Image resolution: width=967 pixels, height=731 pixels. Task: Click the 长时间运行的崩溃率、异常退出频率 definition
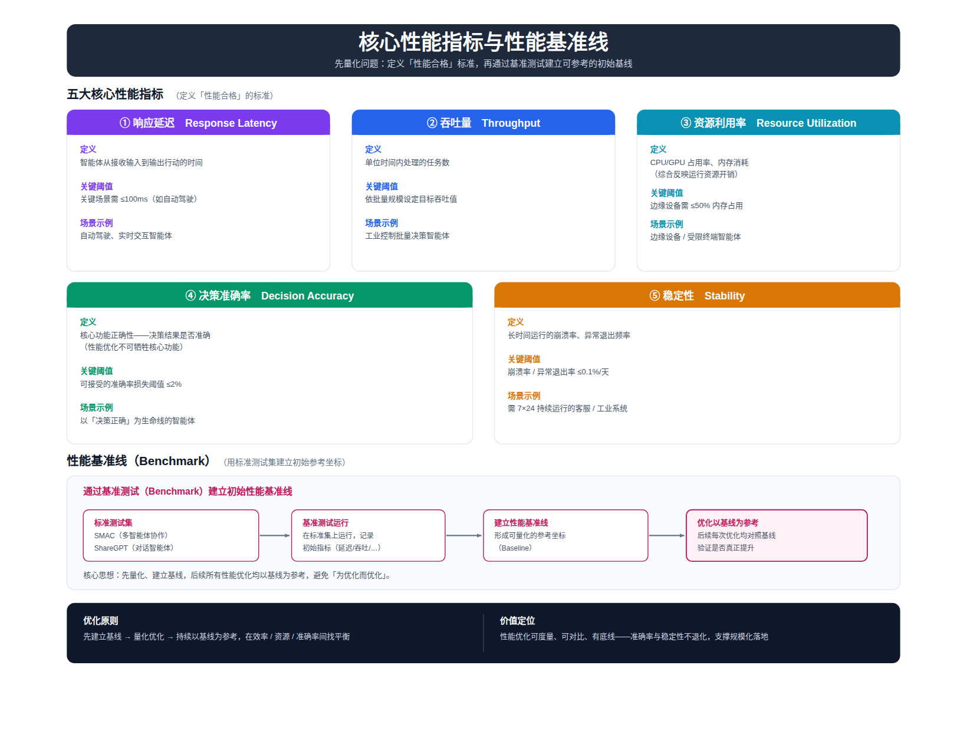click(569, 335)
